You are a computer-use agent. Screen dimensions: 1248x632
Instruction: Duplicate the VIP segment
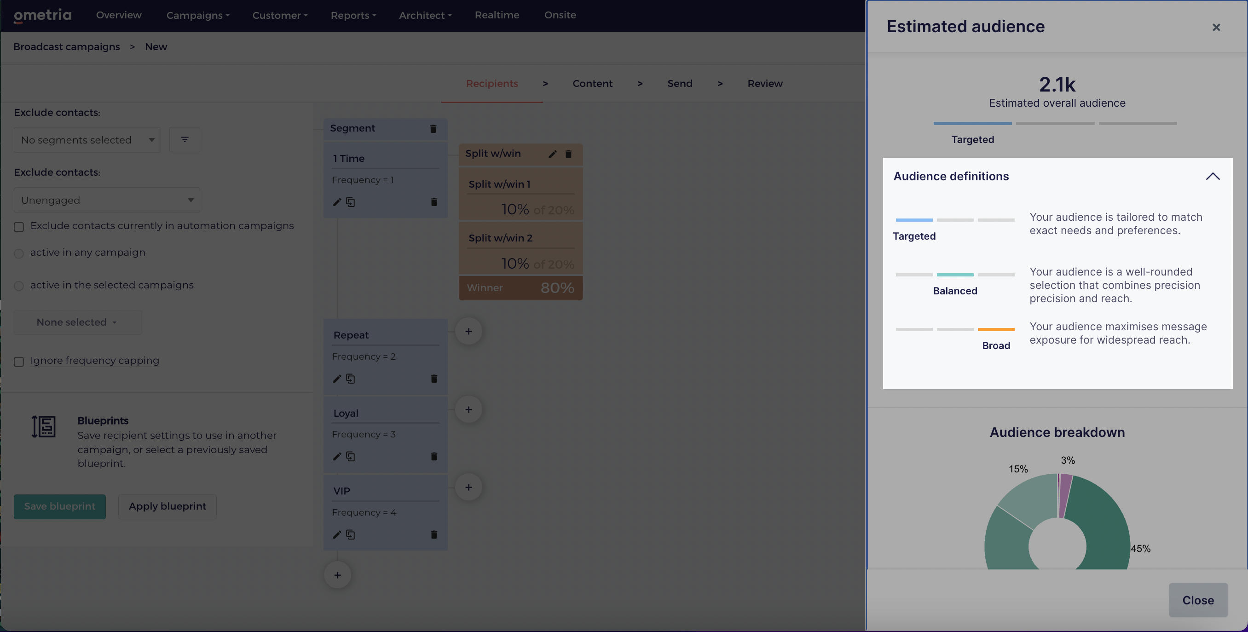[x=350, y=534]
